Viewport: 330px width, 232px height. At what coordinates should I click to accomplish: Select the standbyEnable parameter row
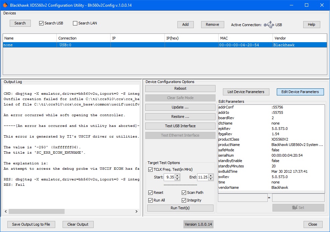click(x=271, y=161)
